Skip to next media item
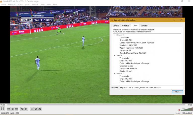The width and height of the screenshot is (193, 115). point(17,109)
